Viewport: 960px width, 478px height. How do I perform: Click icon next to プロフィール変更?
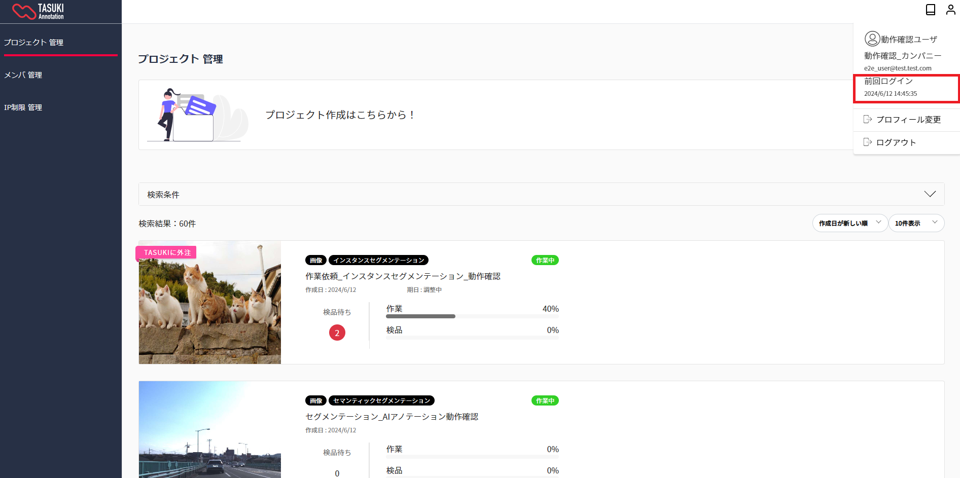click(868, 119)
